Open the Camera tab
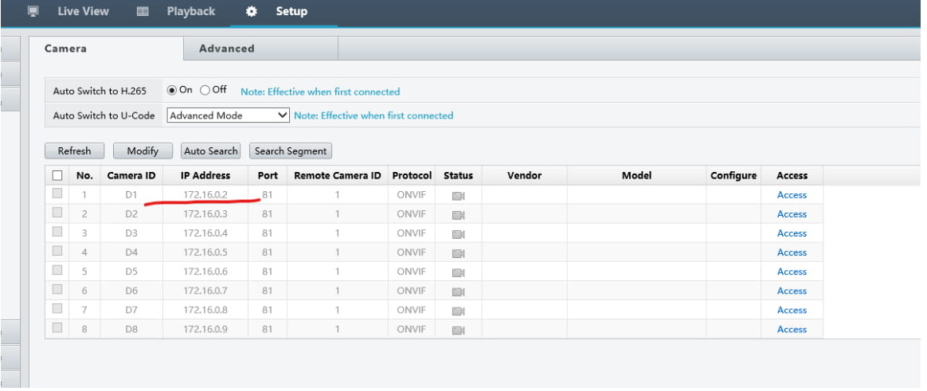This screenshot has height=391, width=927. click(x=66, y=49)
